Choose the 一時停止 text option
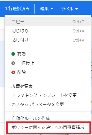Image resolution: width=92 pixels, height=135 pixels. (26, 63)
